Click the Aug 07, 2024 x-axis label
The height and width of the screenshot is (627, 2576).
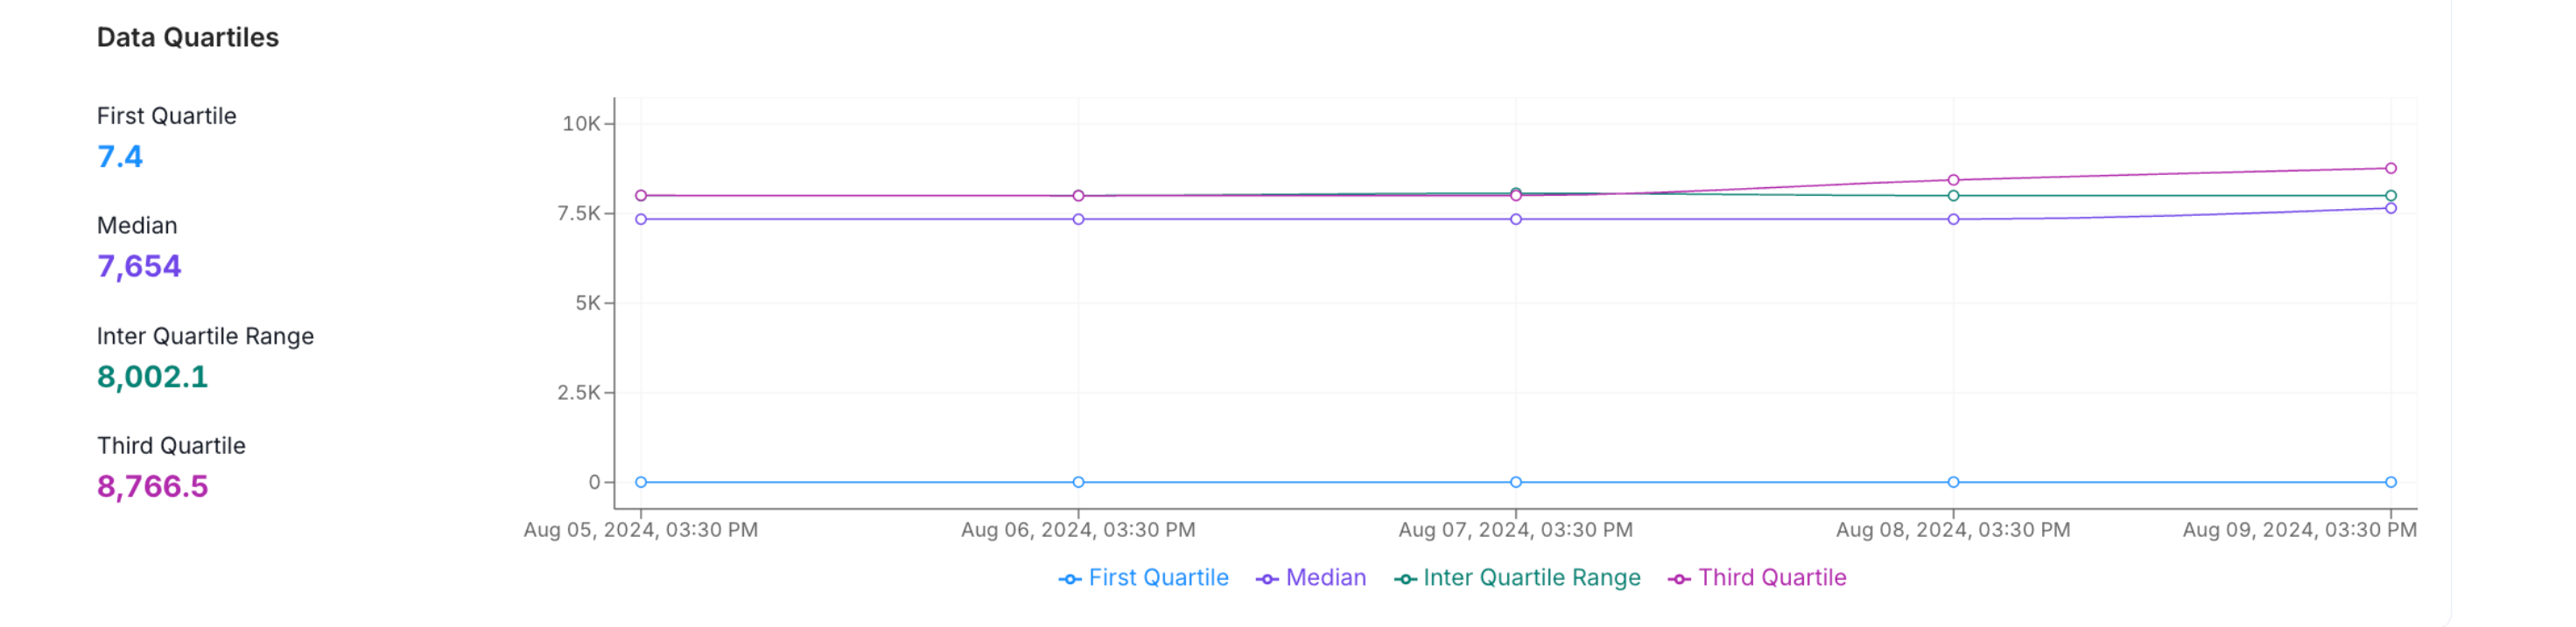(x=1515, y=529)
